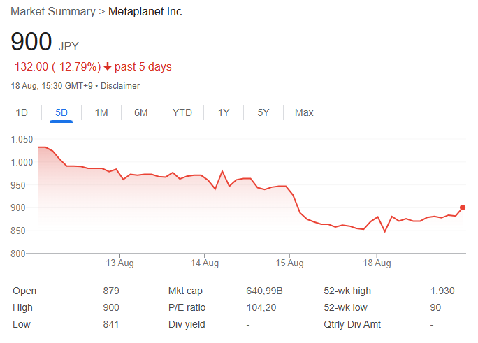478x343 pixels.
Task: Show the Max time range chart
Action: (x=304, y=112)
